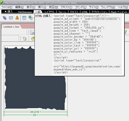Open the 修正(M) menu
The height and width of the screenshot is (121, 129).
coord(54,7)
